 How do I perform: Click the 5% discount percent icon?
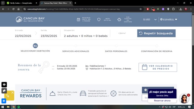pos(113,94)
